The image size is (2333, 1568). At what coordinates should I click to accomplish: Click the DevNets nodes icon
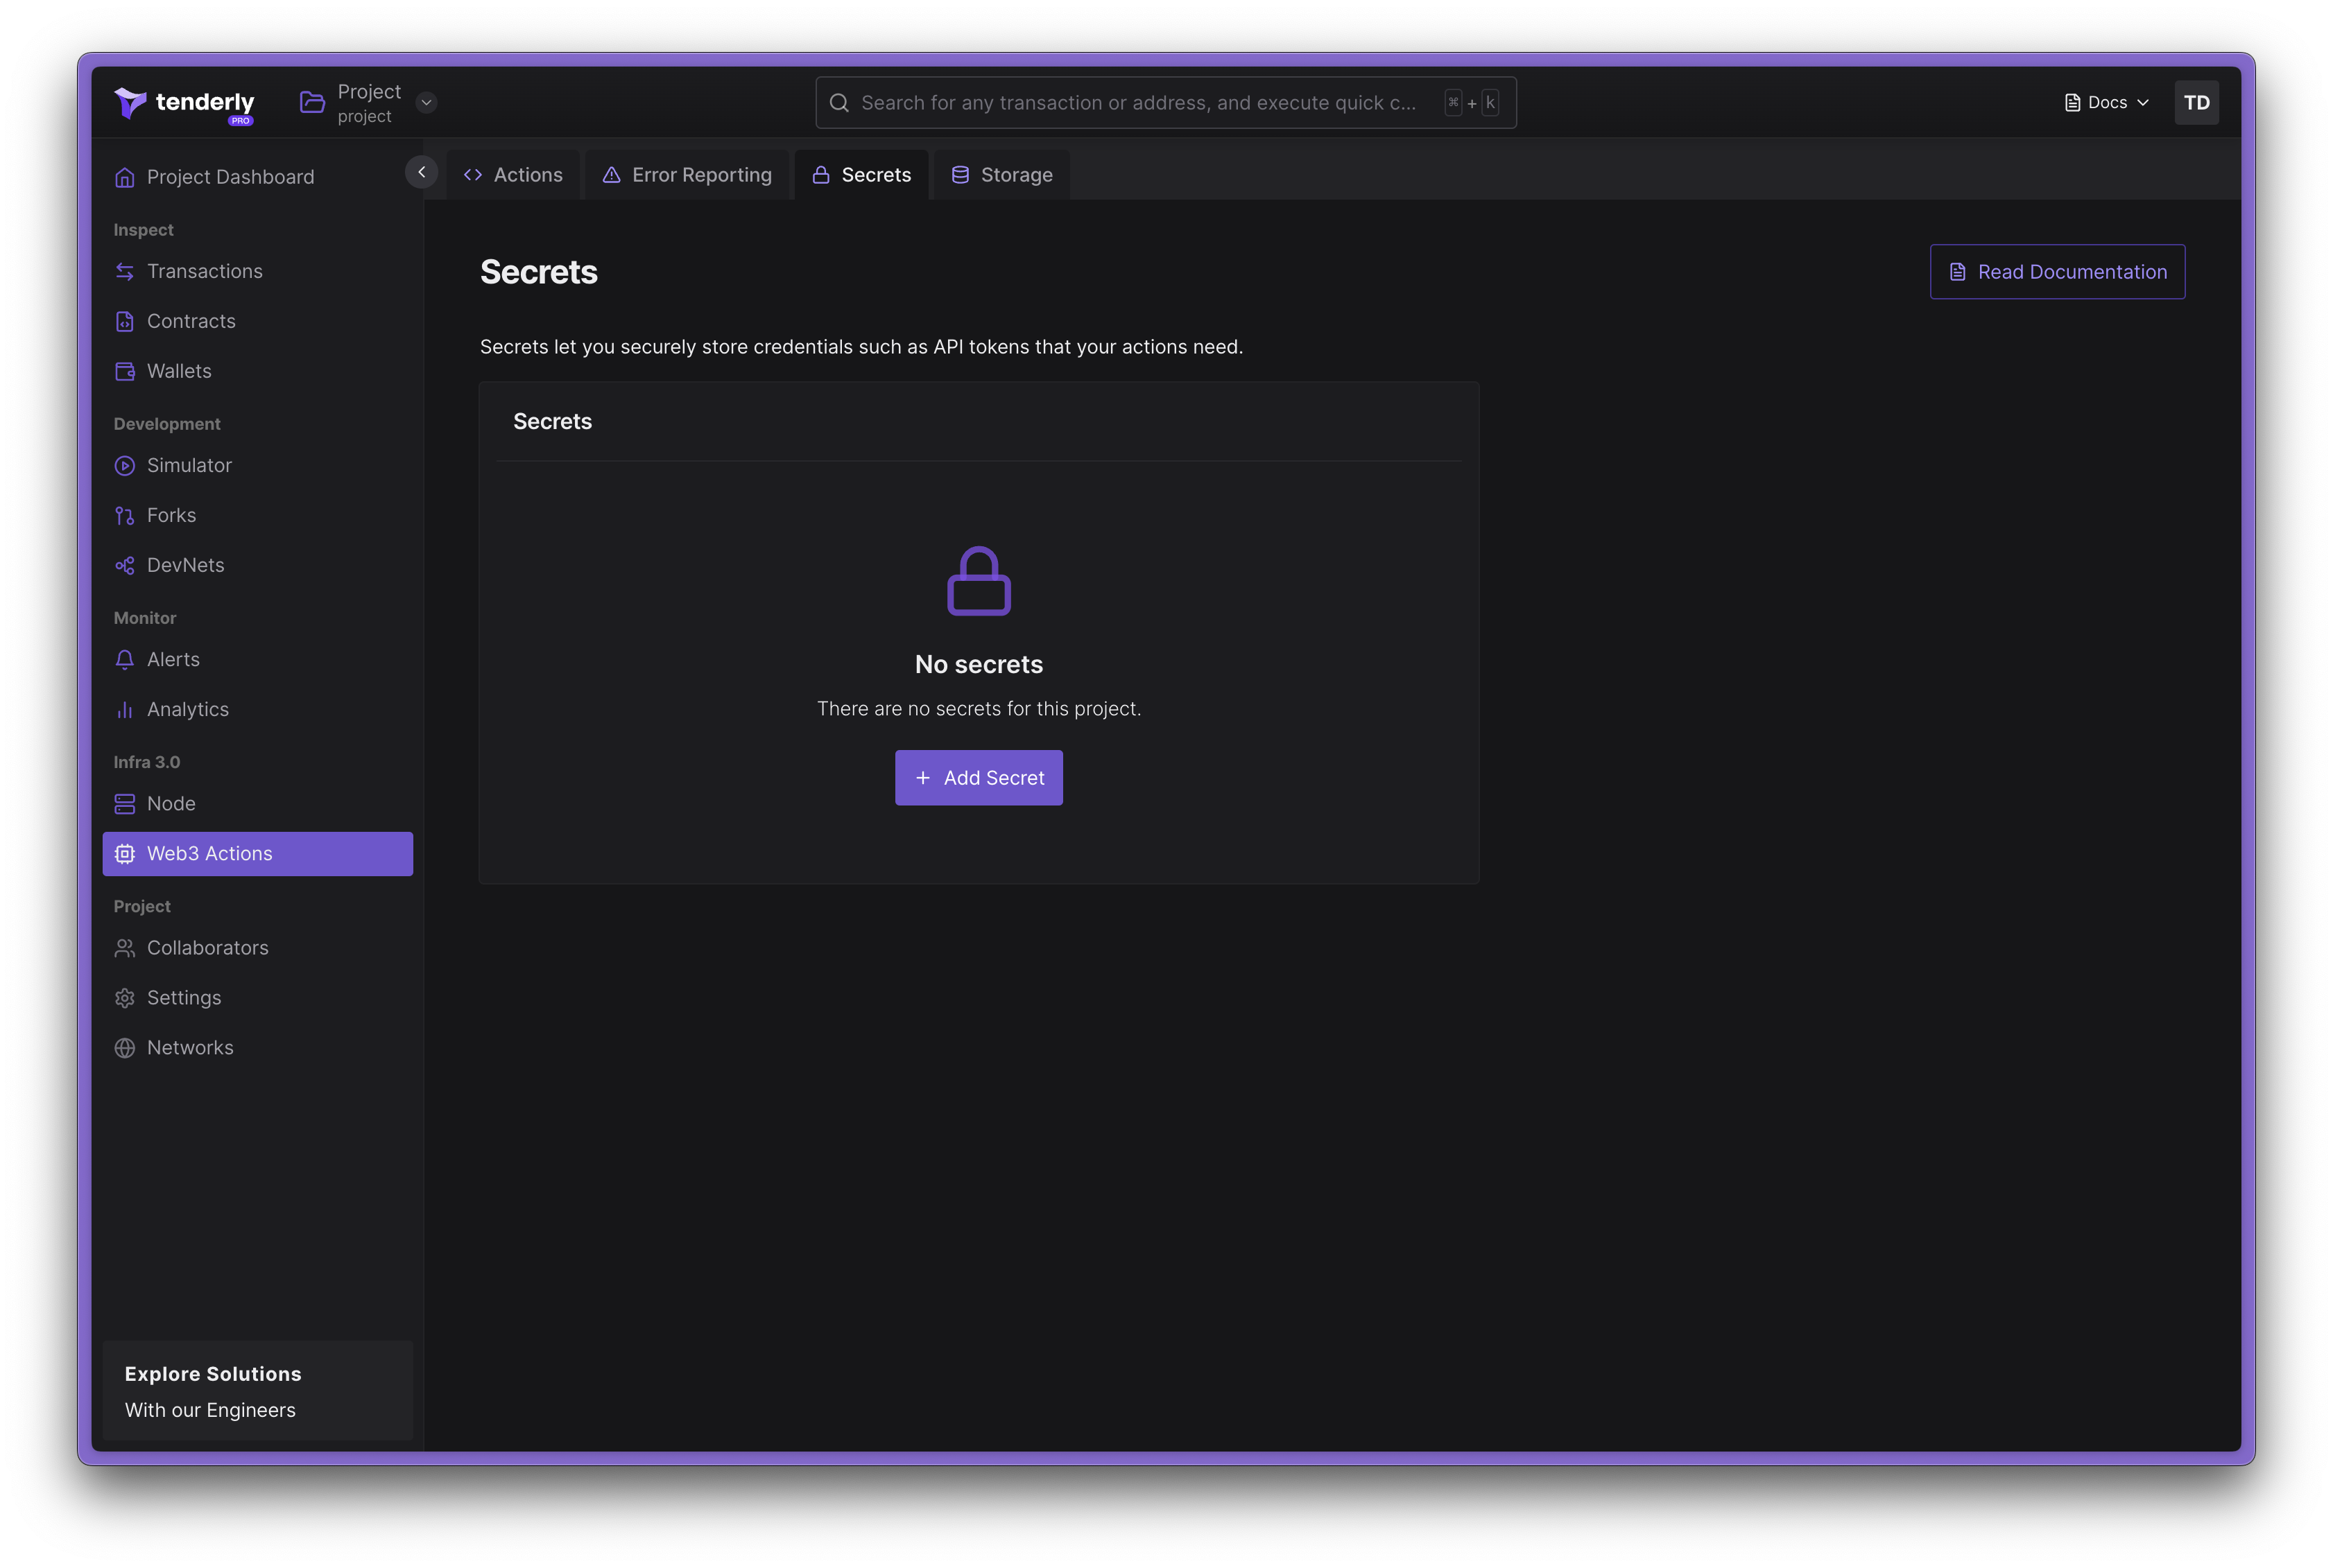coord(124,565)
